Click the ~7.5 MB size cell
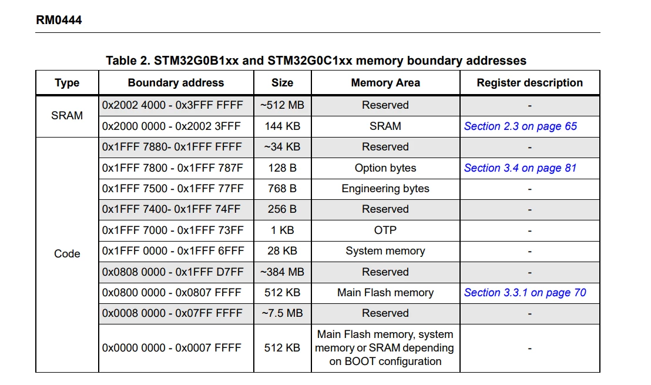Screen dimensions: 651x385 pyautogui.click(x=283, y=313)
